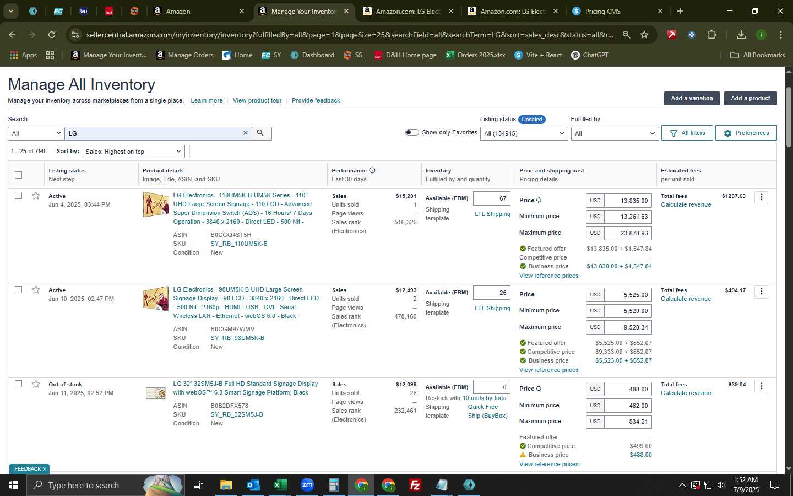Image resolution: width=793 pixels, height=496 pixels.
Task: Open the browser zoom magnifier in address bar
Action: click(x=627, y=35)
